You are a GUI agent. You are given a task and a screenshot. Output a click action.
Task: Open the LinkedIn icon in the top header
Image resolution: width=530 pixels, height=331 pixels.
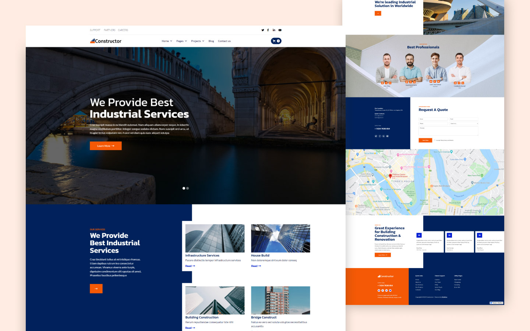click(274, 30)
